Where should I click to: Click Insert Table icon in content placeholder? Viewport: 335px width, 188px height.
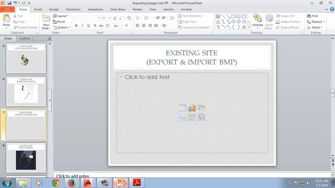pyautogui.click(x=183, y=108)
